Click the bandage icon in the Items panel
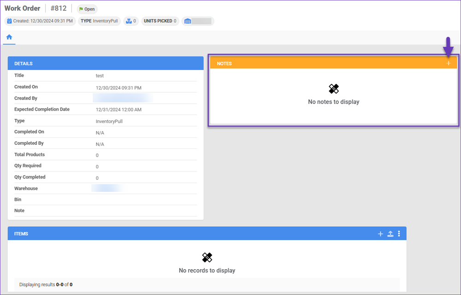 [207, 257]
